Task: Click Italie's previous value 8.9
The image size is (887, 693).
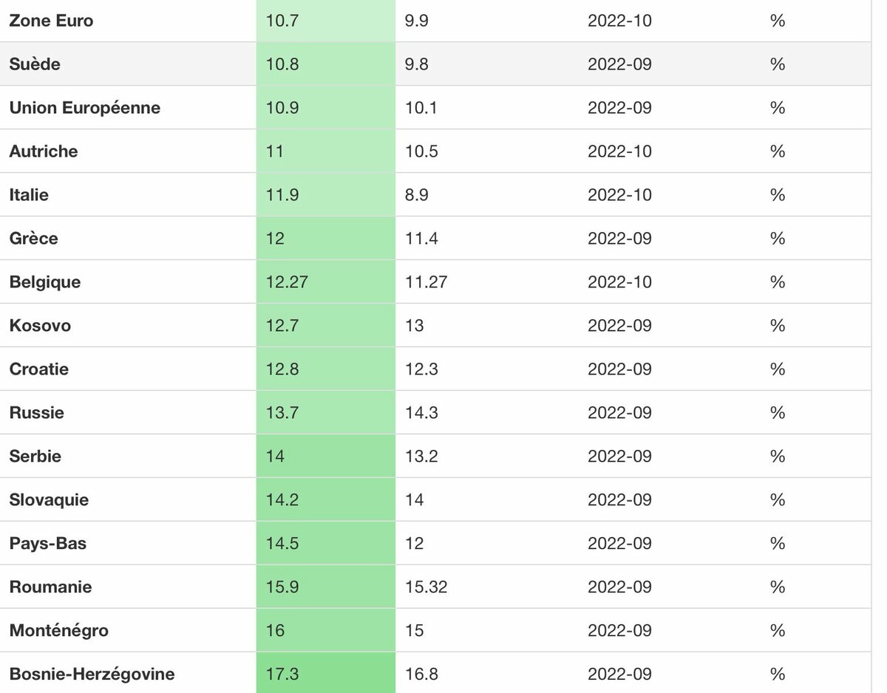Action: click(x=417, y=195)
